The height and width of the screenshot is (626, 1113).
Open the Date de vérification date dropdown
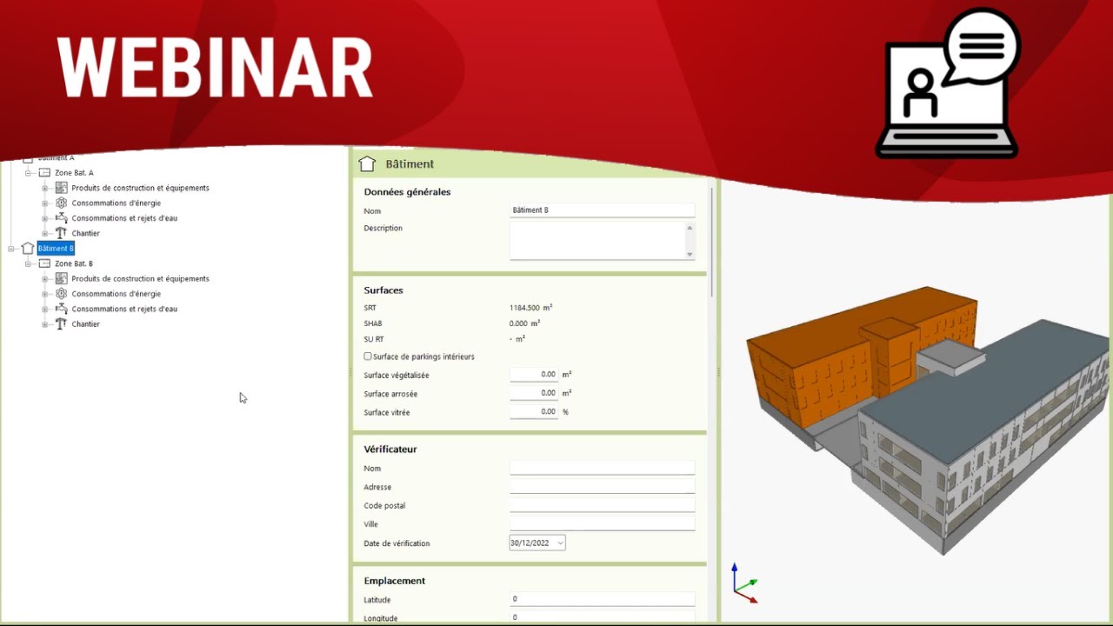point(560,543)
